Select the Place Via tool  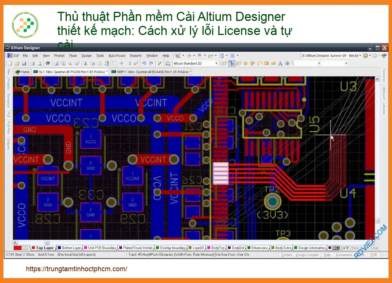tap(252, 64)
